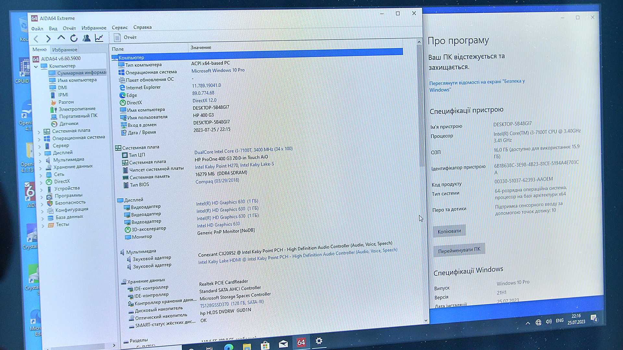
Task: Click the Безопасность shield icon
Action: pyautogui.click(x=50, y=203)
